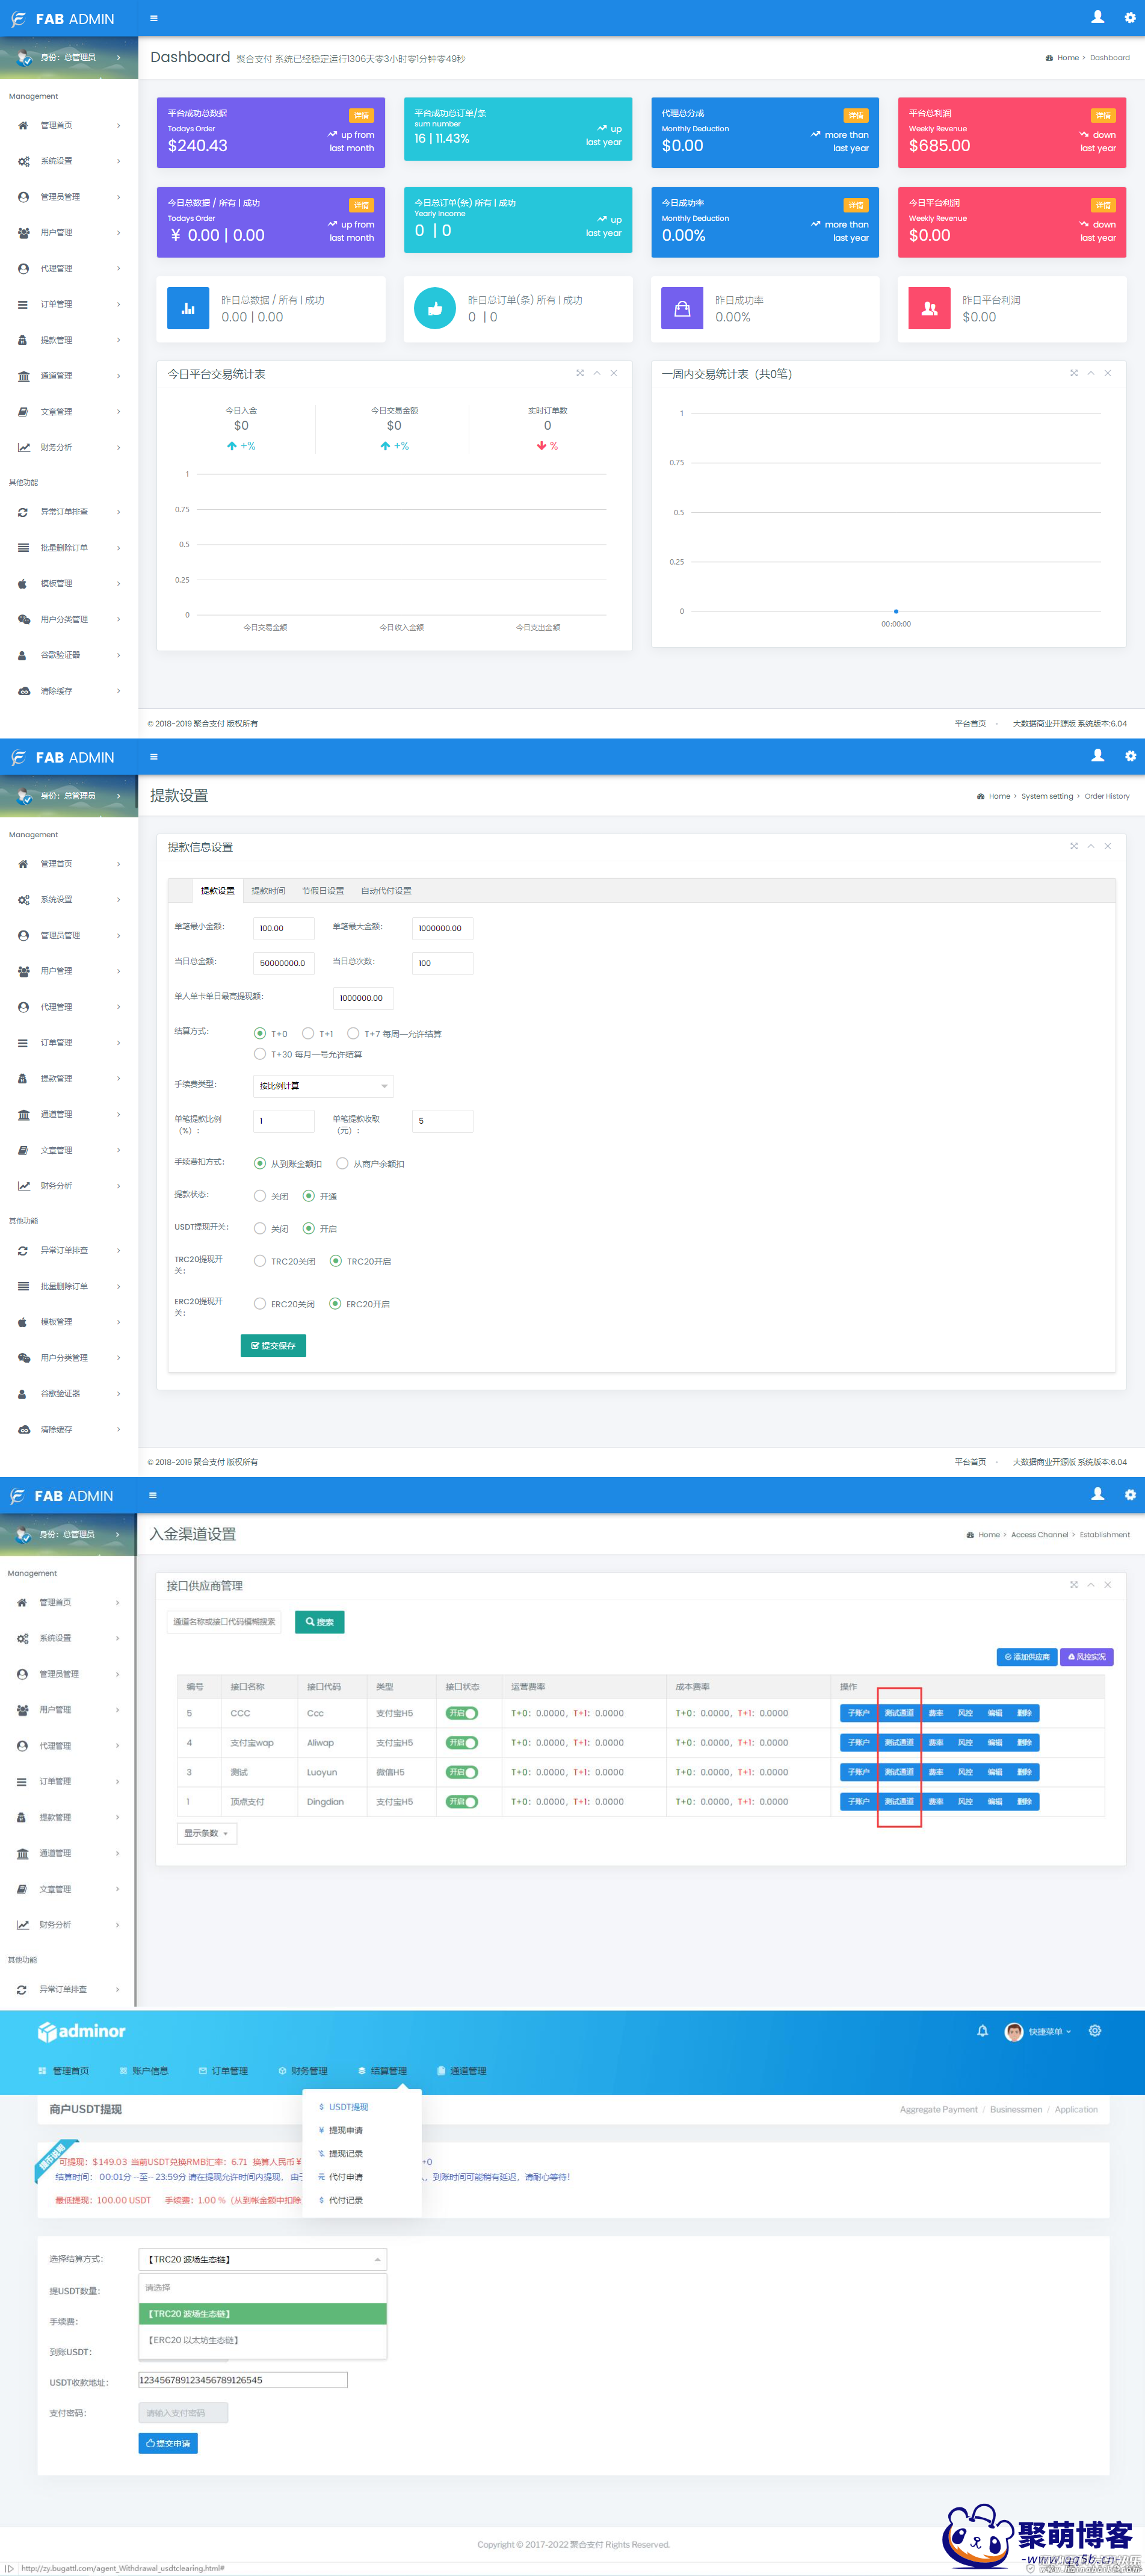Click the green 提交保存 button

[273, 1346]
